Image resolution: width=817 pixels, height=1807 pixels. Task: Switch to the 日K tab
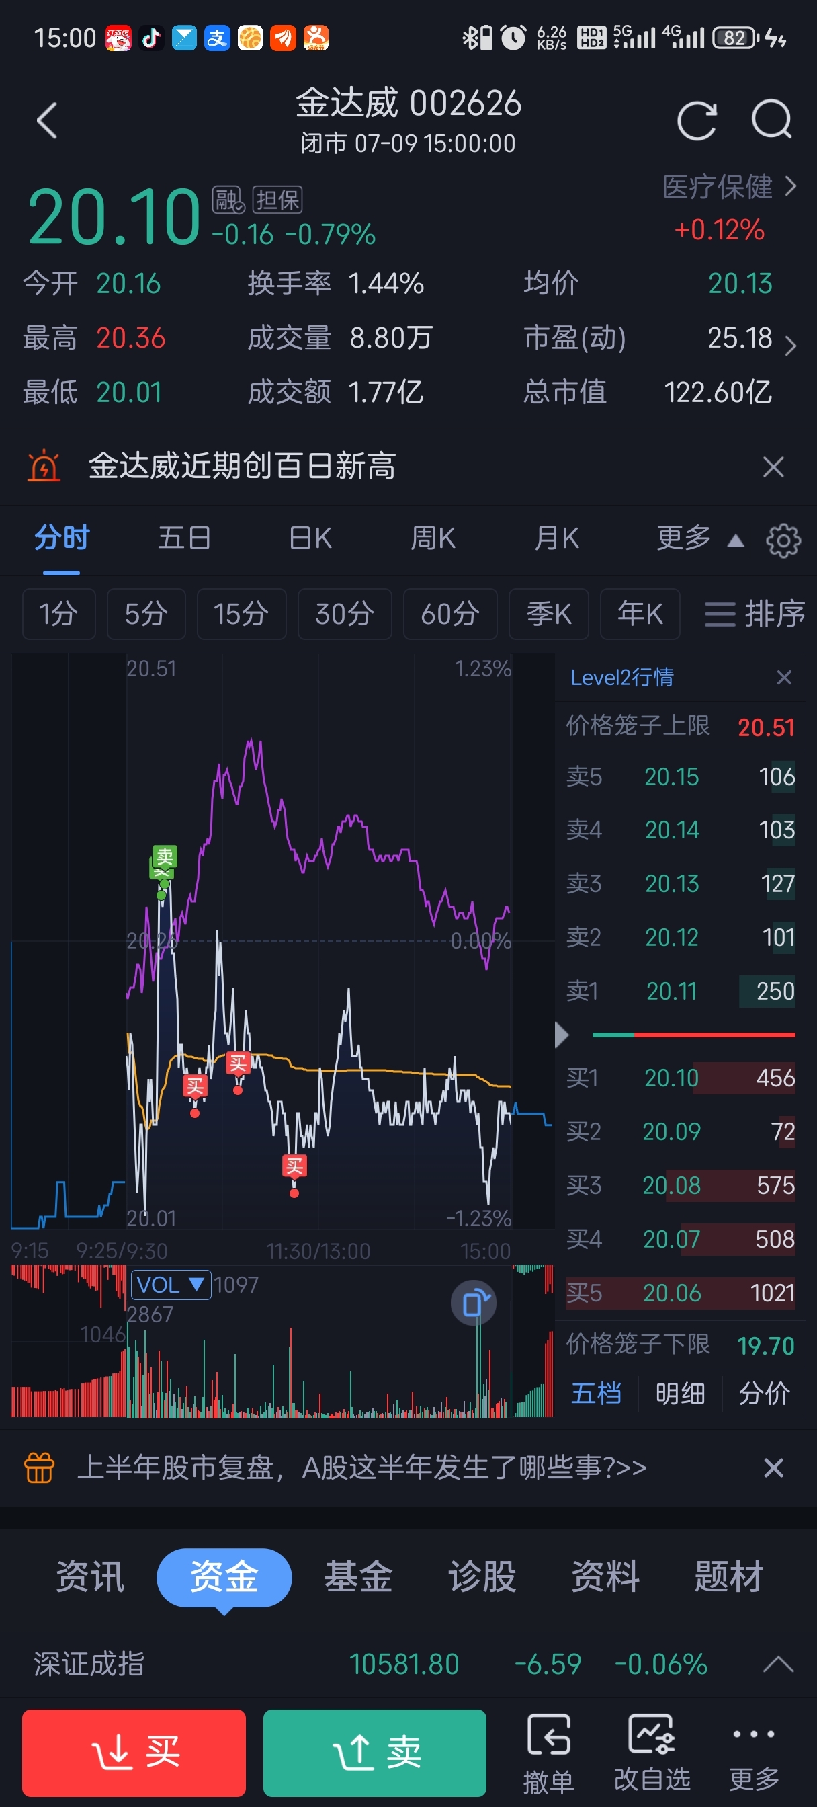pyautogui.click(x=310, y=538)
